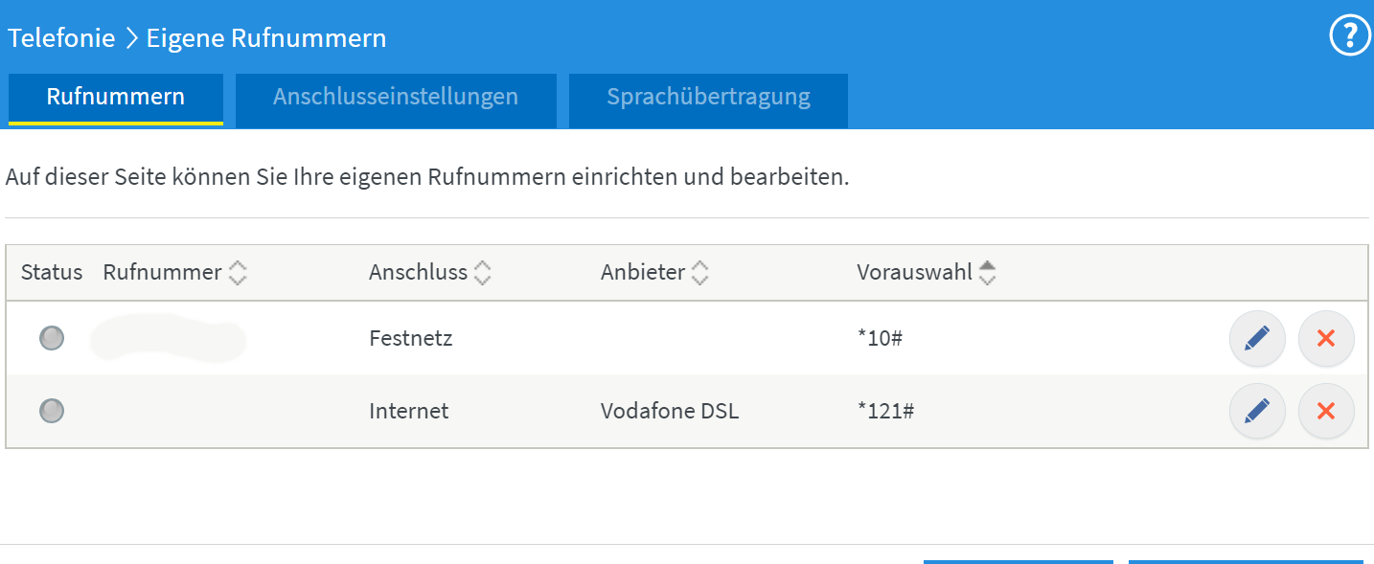
Task: Sort the table by Anbieter arrows
Action: (x=700, y=274)
